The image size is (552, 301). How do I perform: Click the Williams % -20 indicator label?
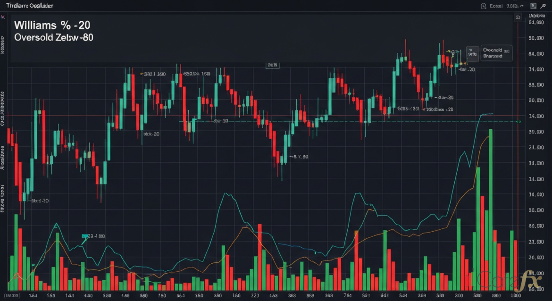pyautogui.click(x=51, y=25)
